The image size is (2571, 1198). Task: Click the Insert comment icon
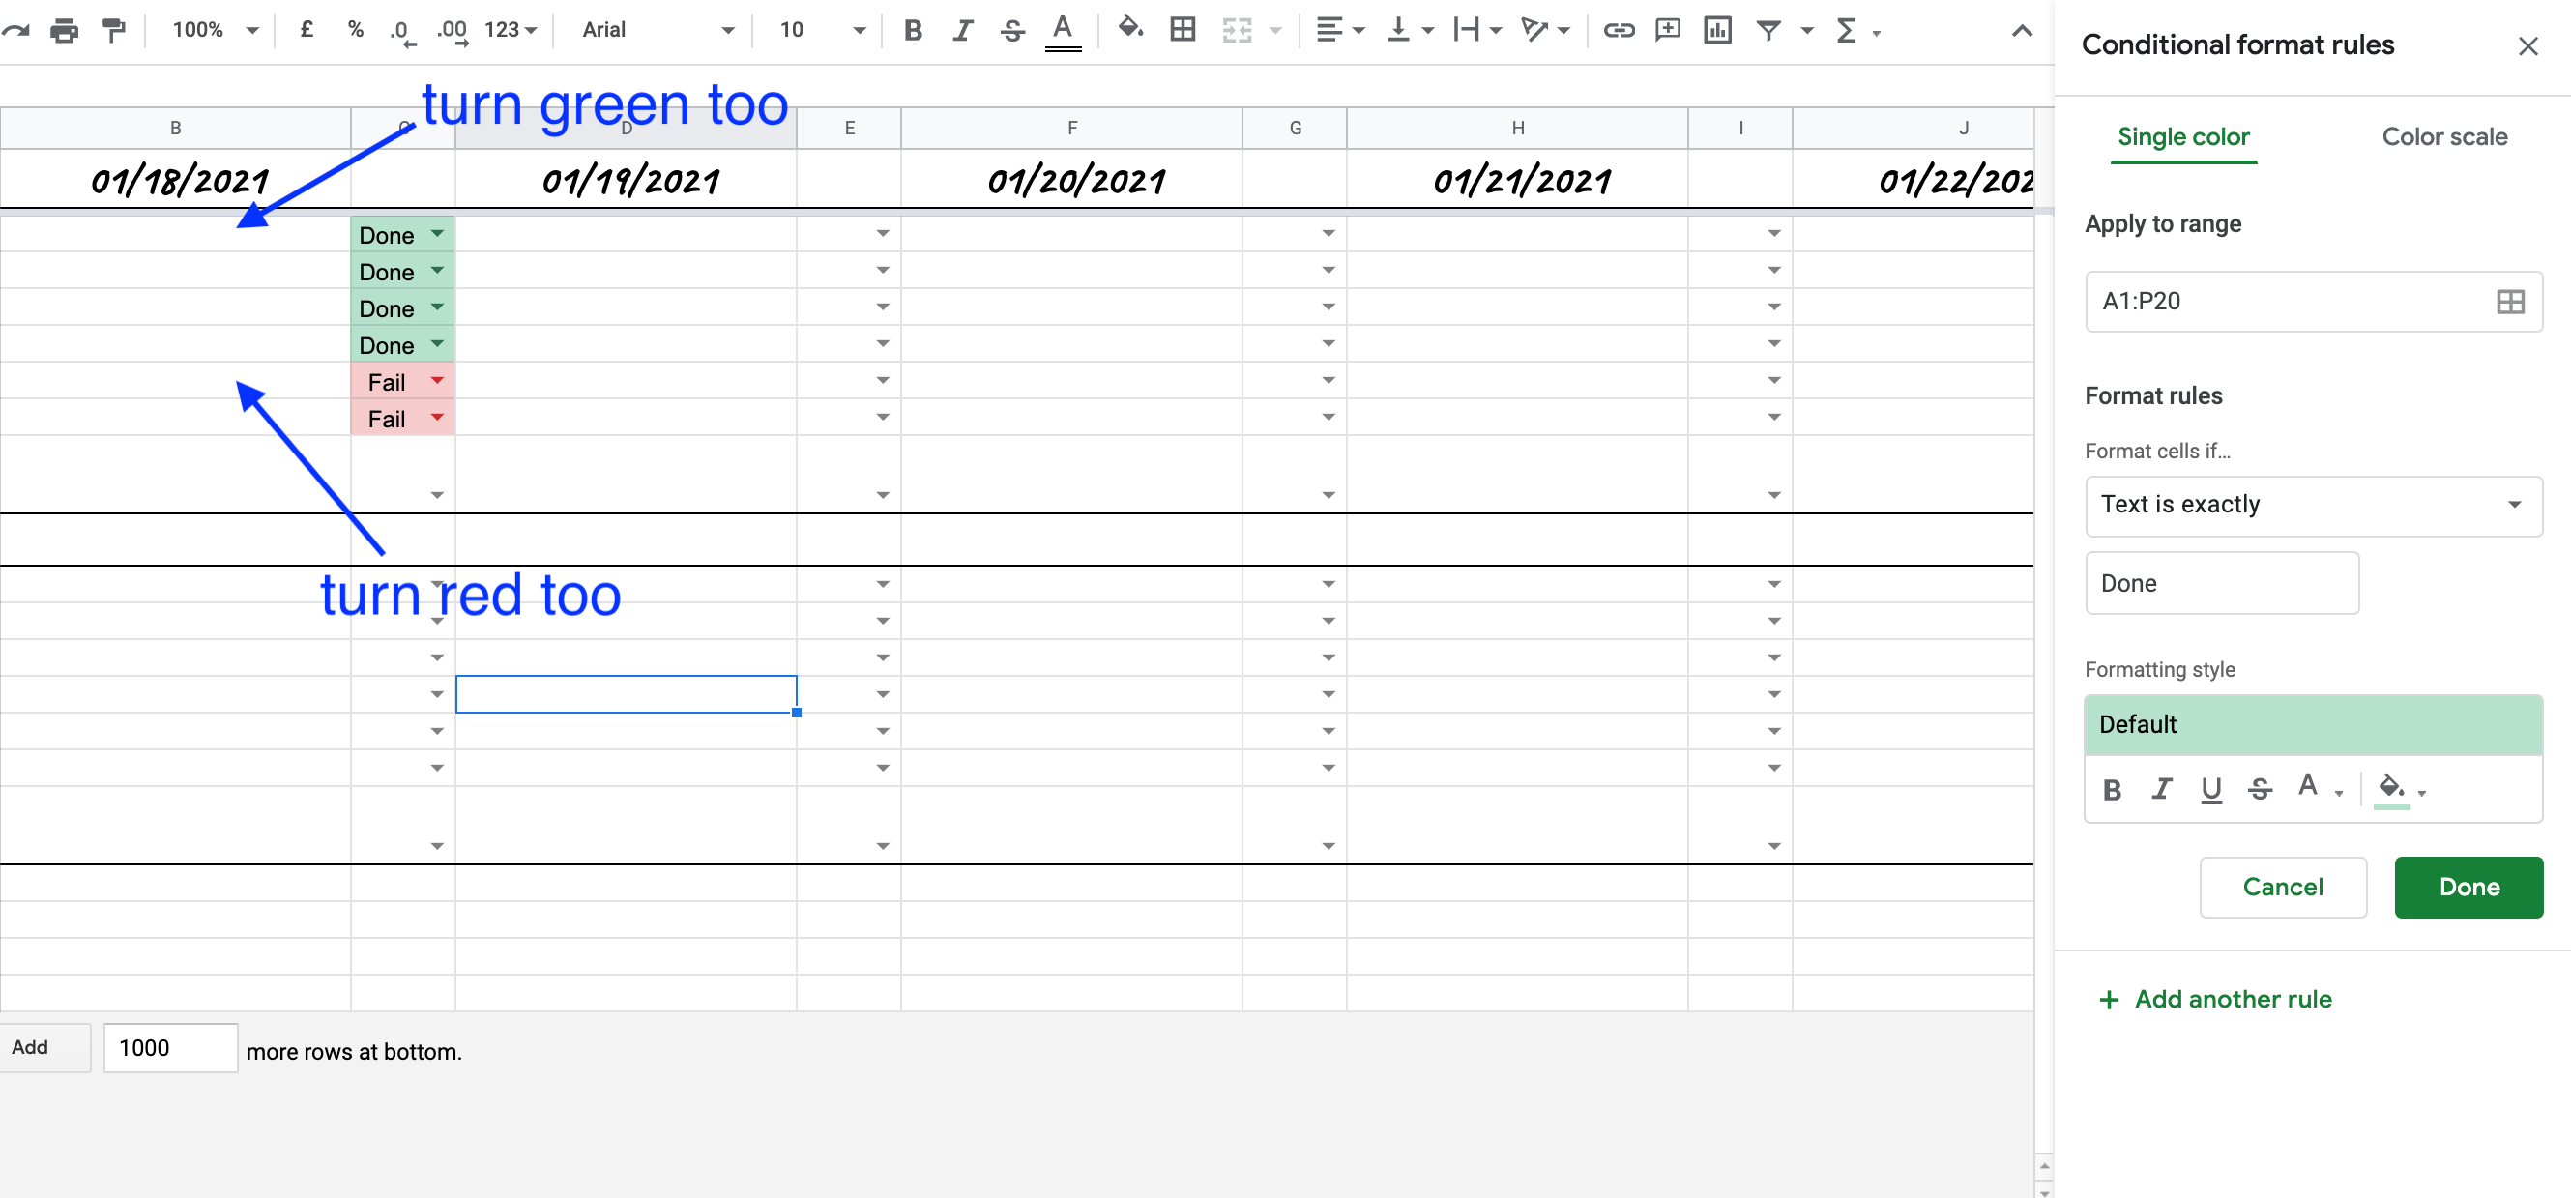1668,30
